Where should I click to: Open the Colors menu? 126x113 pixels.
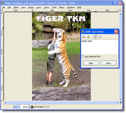click(46, 7)
